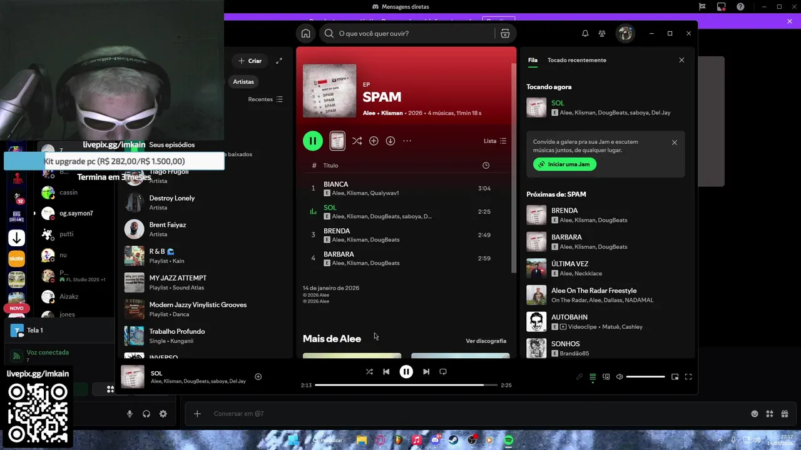The width and height of the screenshot is (801, 450).
Task: Open lyrics microphone icon in player bar
Action: 579,377
